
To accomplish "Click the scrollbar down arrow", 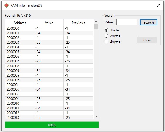I will point(96,116).
